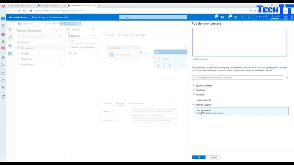This screenshot has height=165, width=294.
Task: Click the Azure top bar Search box
Action: coord(153,17)
